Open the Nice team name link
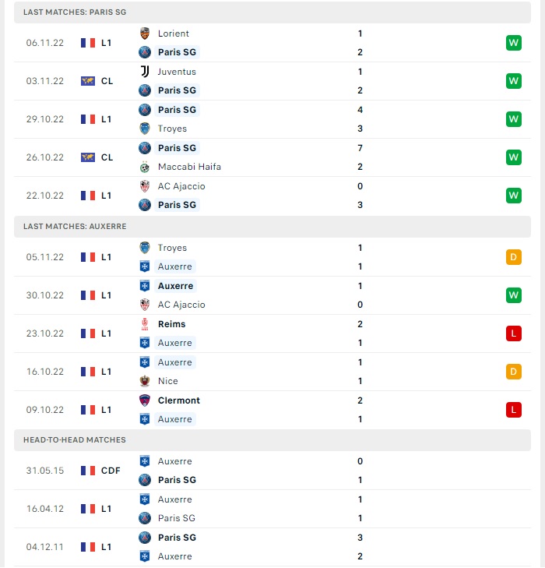 [x=168, y=381]
